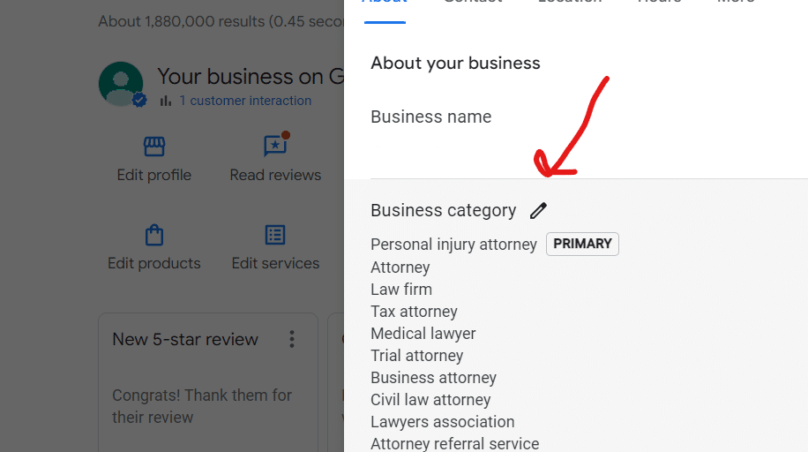Open three-dot menu on New 5-star review card

292,339
